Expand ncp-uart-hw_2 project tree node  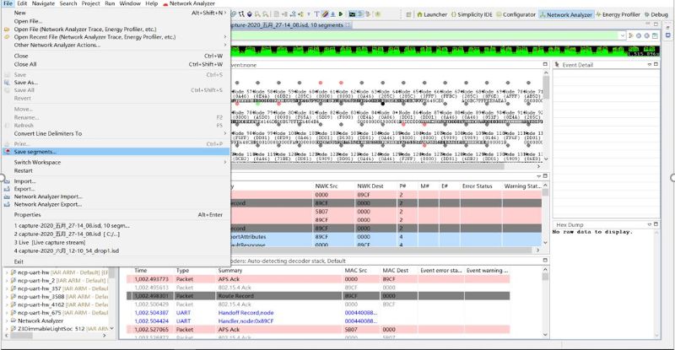tap(7, 281)
